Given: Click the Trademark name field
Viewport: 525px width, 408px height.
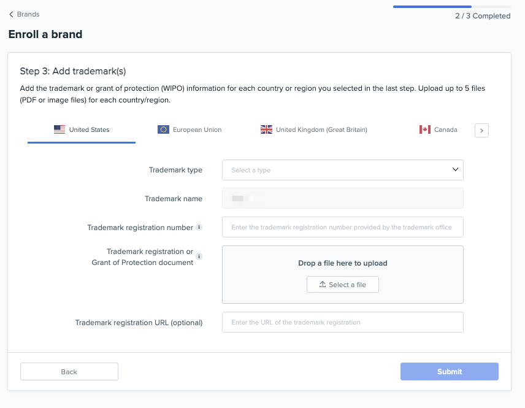Looking at the screenshot, I should click(342, 198).
